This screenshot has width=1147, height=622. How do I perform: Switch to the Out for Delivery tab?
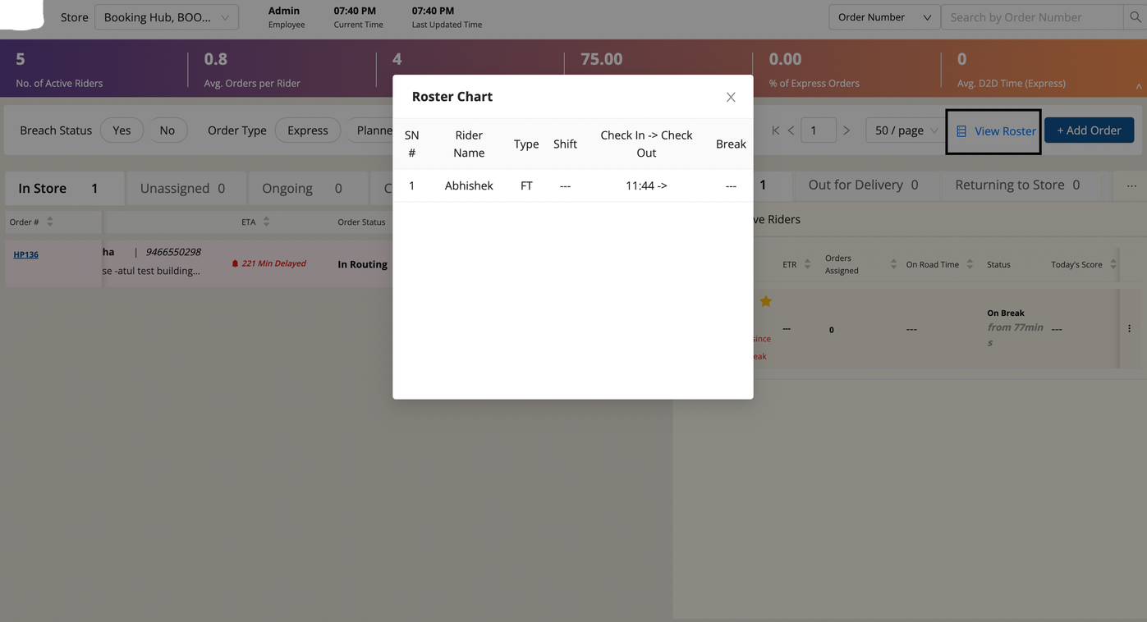[x=862, y=185]
